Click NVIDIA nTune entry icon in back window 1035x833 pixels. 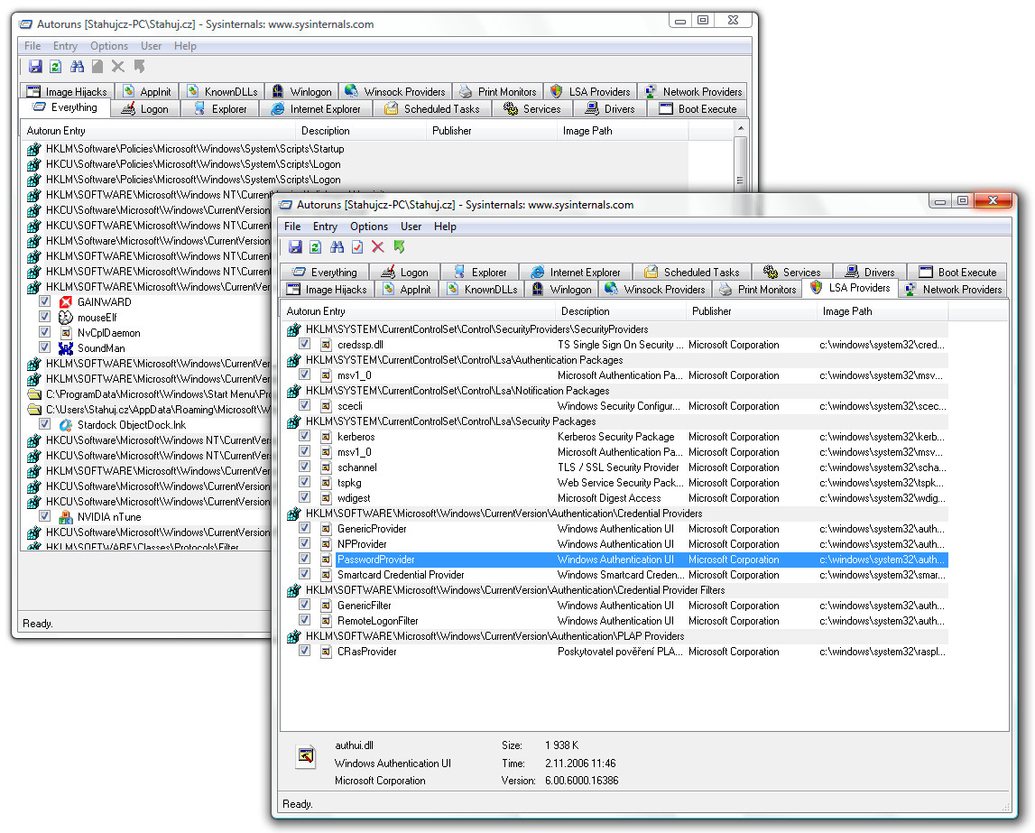tap(65, 517)
